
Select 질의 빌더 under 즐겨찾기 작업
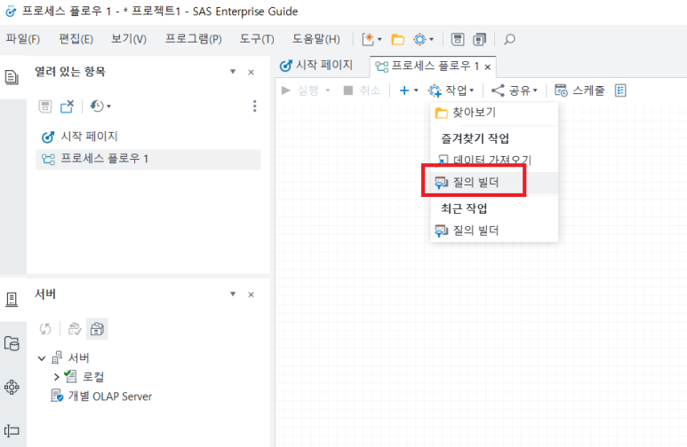pos(494,183)
